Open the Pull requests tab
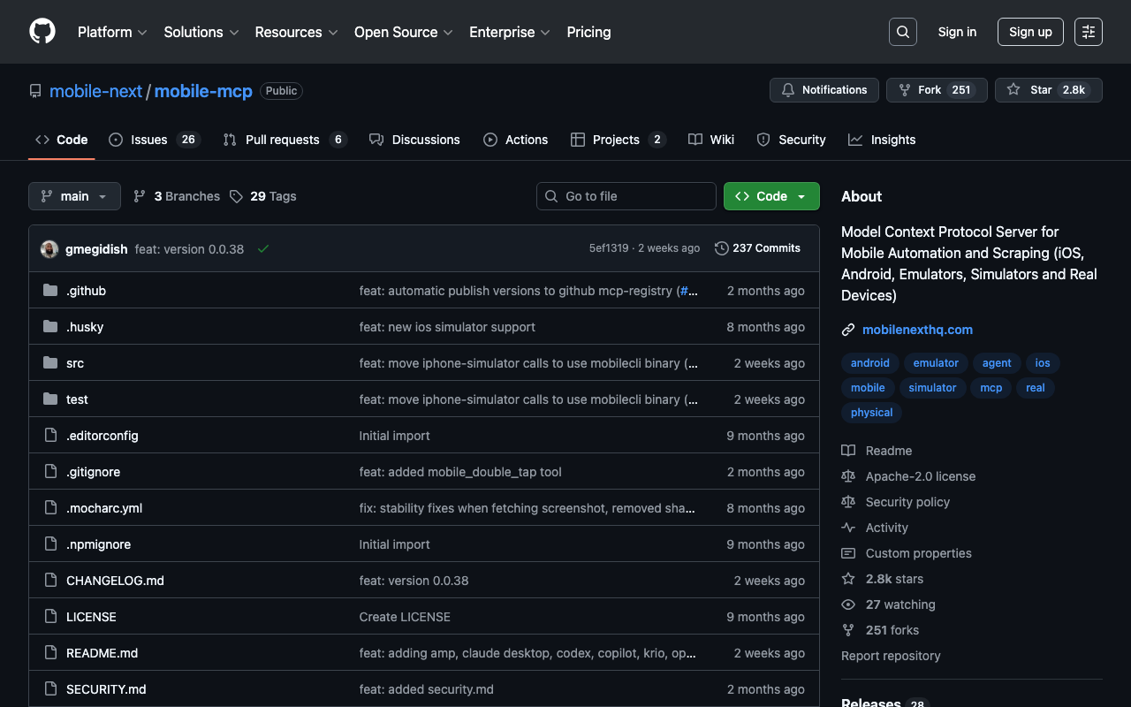 tap(284, 140)
